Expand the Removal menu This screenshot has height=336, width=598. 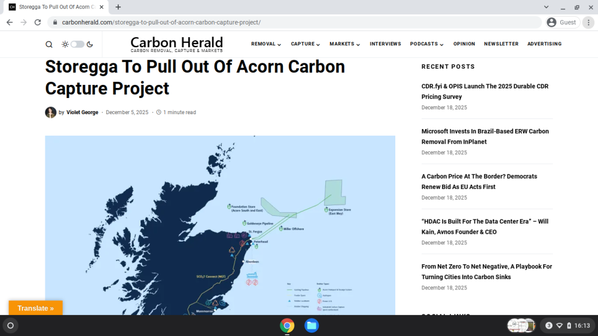(x=266, y=44)
